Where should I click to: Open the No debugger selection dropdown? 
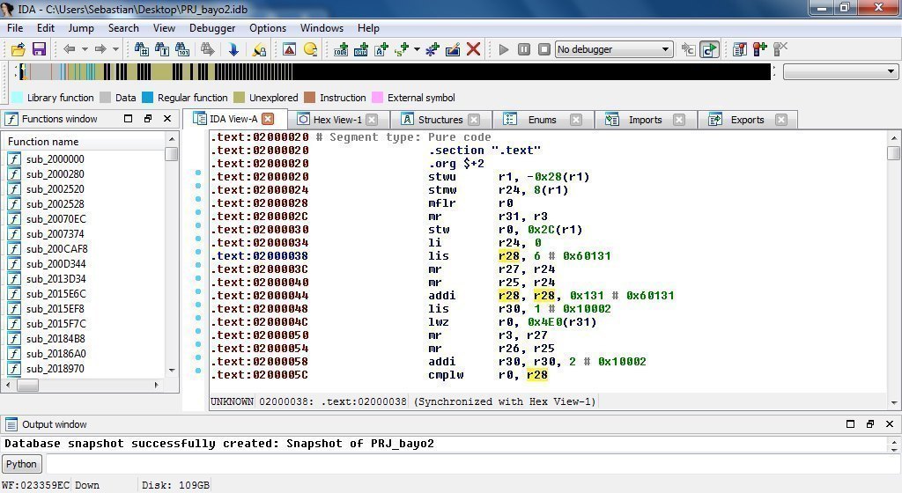click(614, 49)
